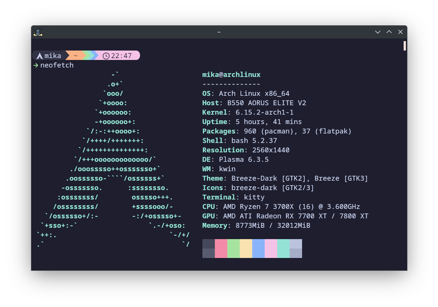Image resolution: width=438 pixels, height=307 pixels.
Task: Click the Arch logo icon in prompt
Action: pos(40,56)
